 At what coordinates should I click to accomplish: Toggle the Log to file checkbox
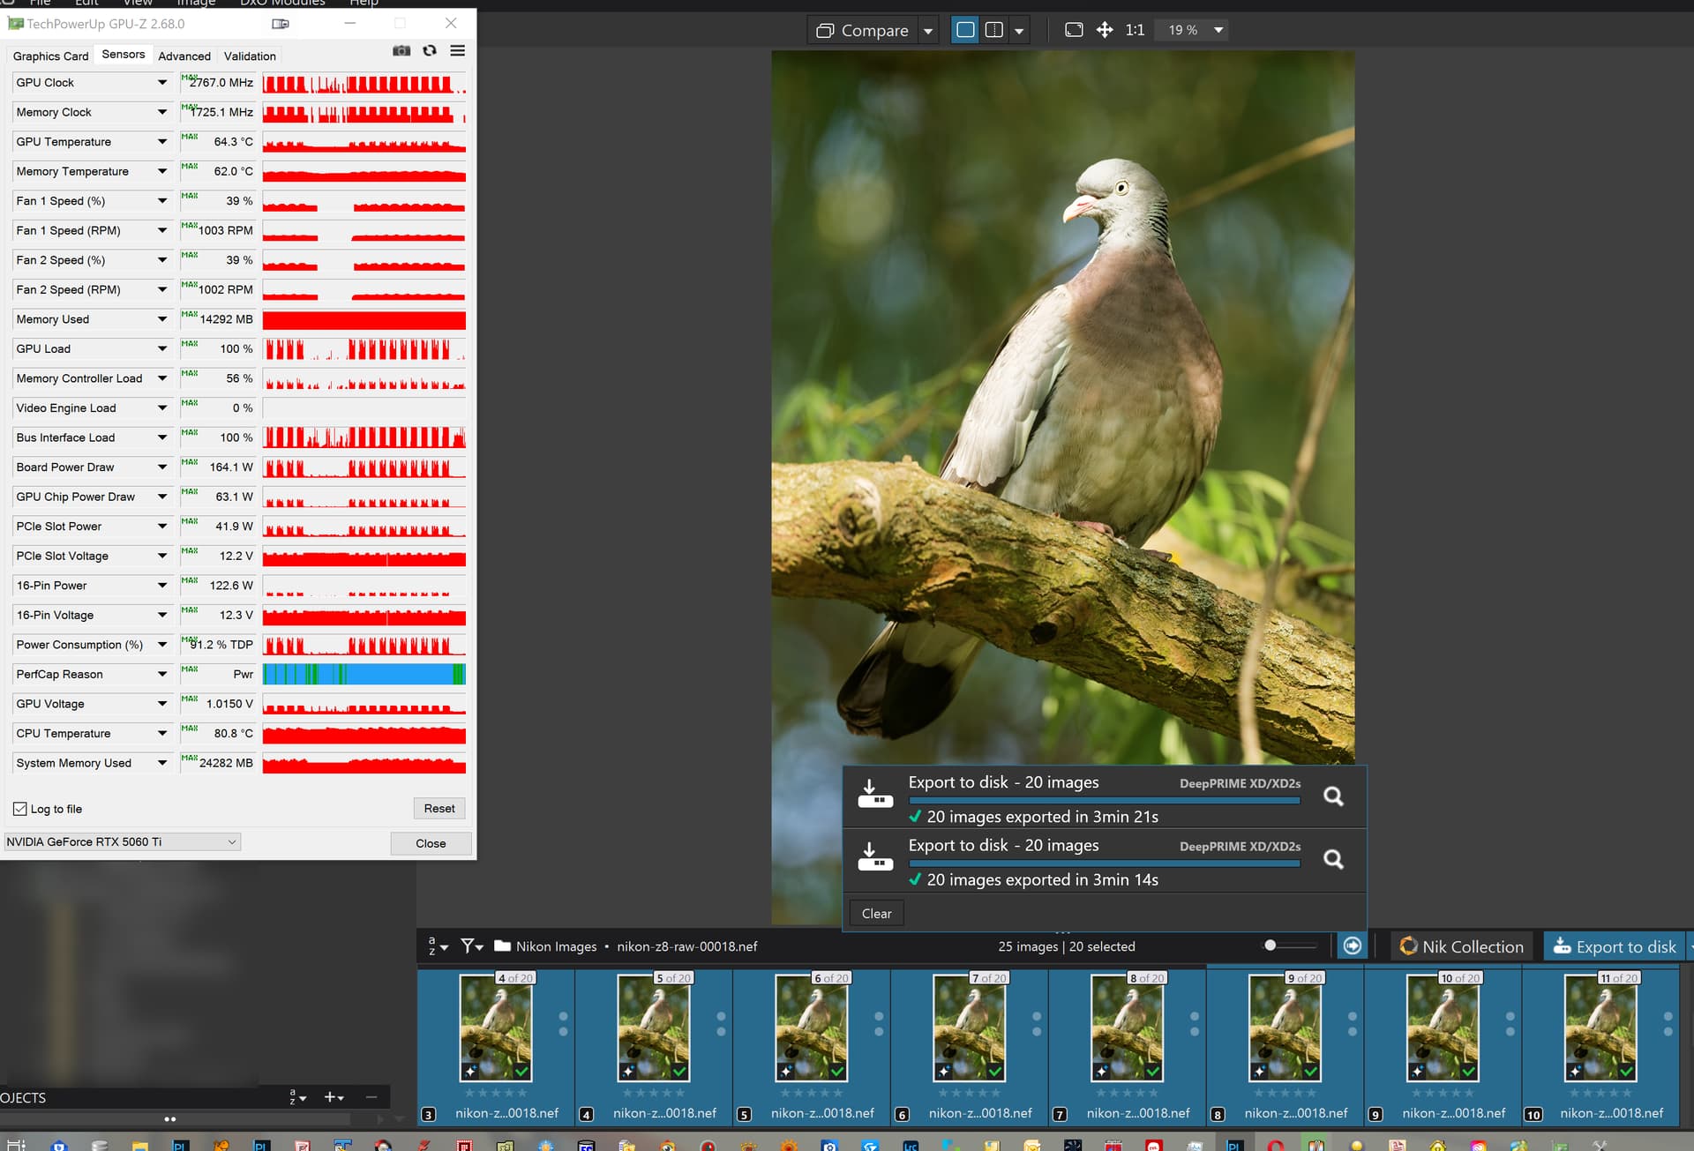point(20,809)
